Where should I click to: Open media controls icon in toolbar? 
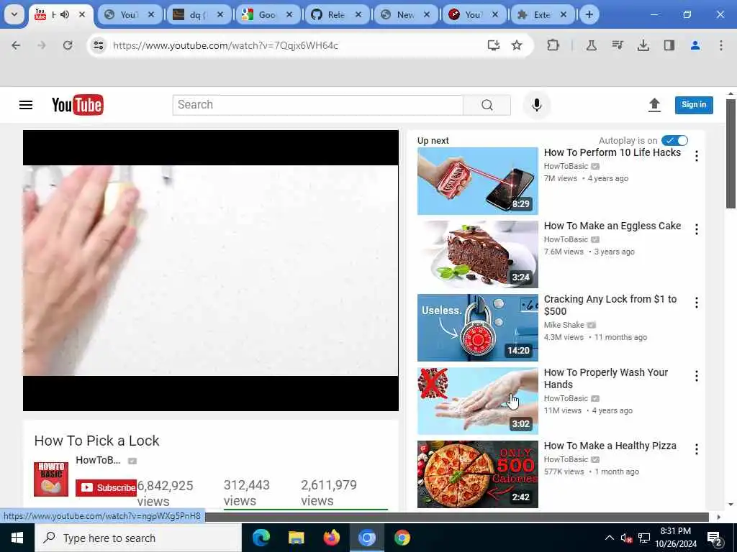[617, 45]
